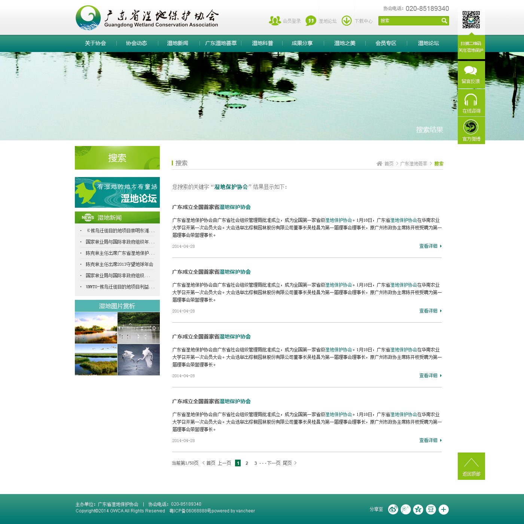Viewport: 524px width, 524px height.
Task: Click 下一页 next page link
Action: (x=274, y=463)
